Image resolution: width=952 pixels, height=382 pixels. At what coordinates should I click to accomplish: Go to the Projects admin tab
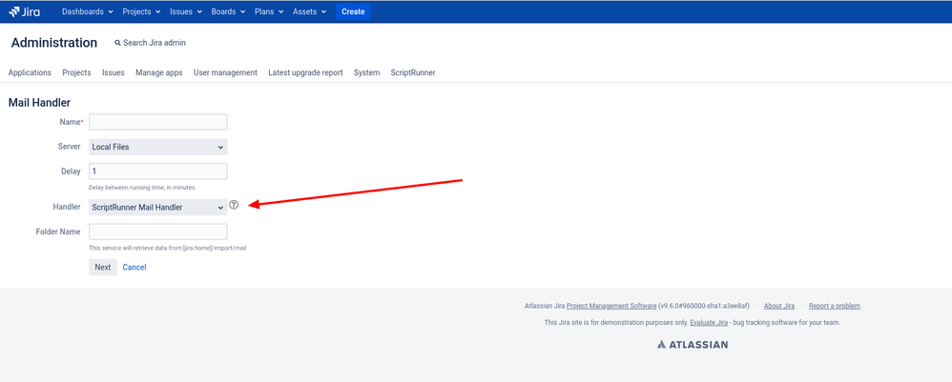pos(76,72)
